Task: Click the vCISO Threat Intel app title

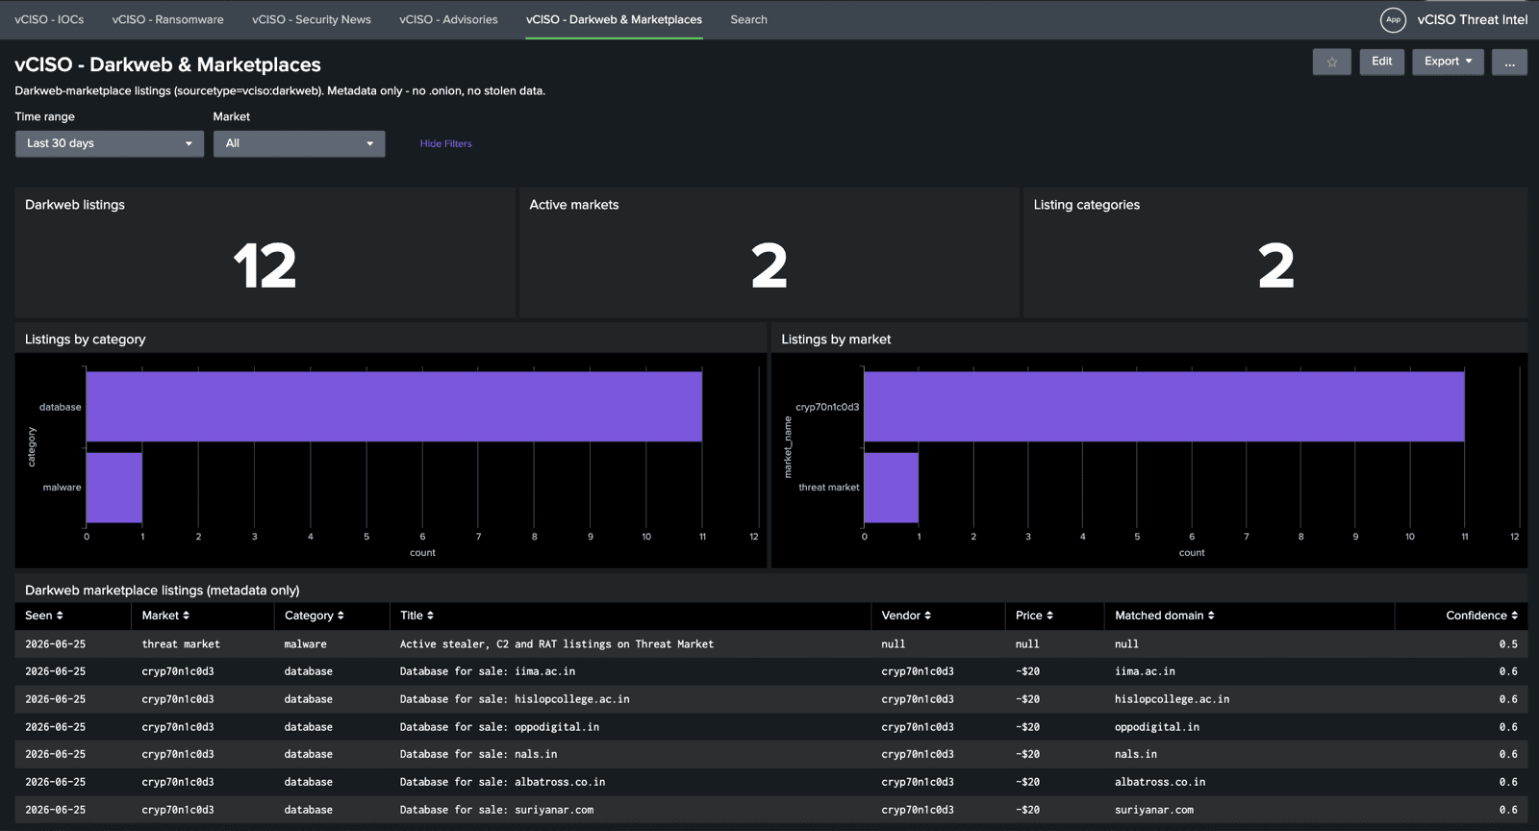Action: 1472,19
